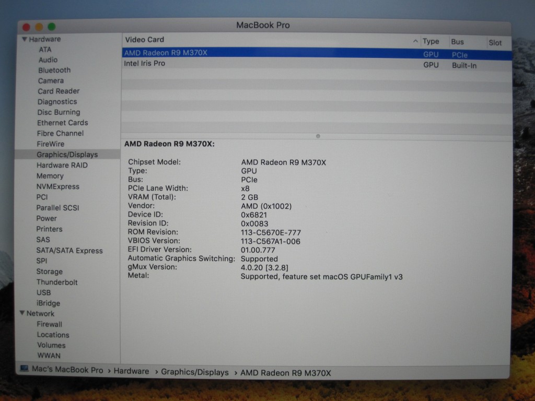The height and width of the screenshot is (401, 535).
Task: Open Locations under Network
Action: click(53, 335)
